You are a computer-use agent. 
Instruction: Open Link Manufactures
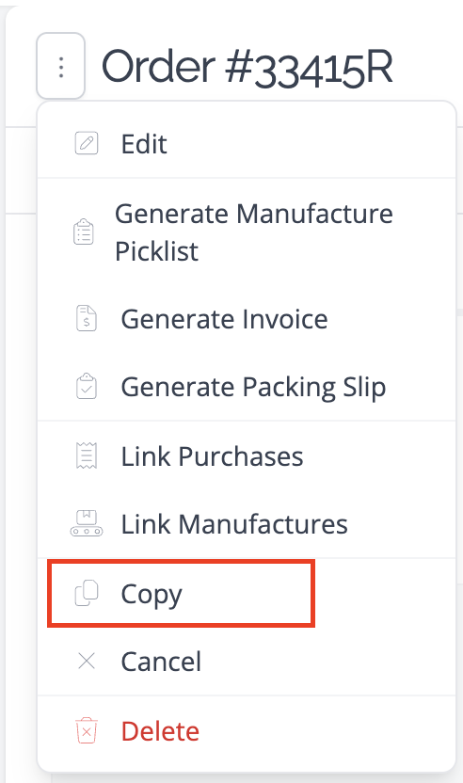(234, 524)
